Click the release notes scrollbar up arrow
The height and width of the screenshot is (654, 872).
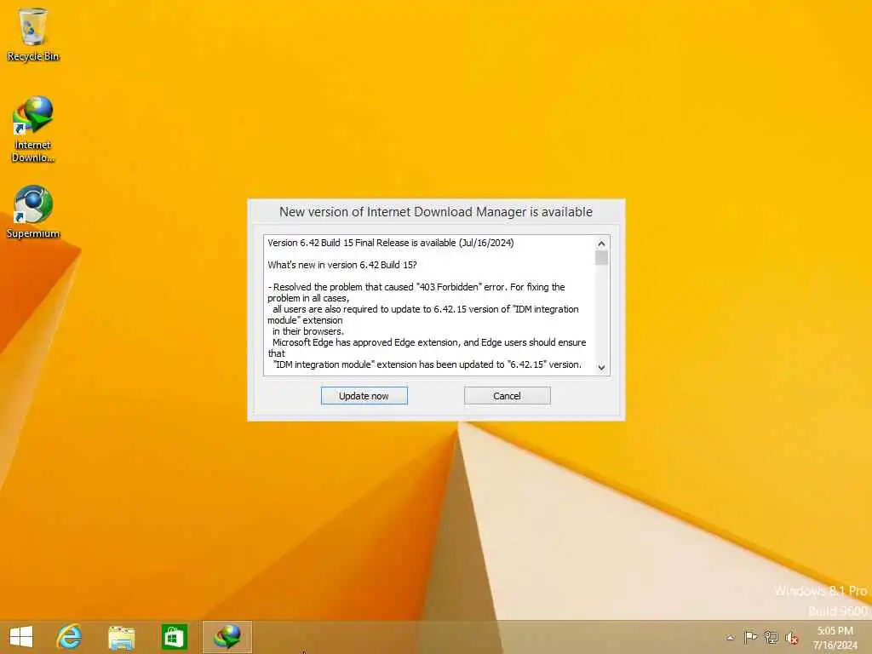point(601,244)
